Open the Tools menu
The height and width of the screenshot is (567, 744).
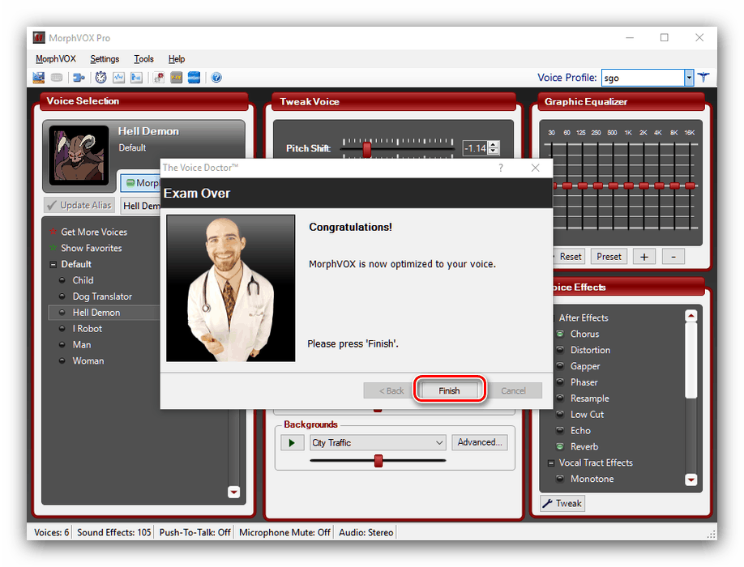tap(143, 59)
